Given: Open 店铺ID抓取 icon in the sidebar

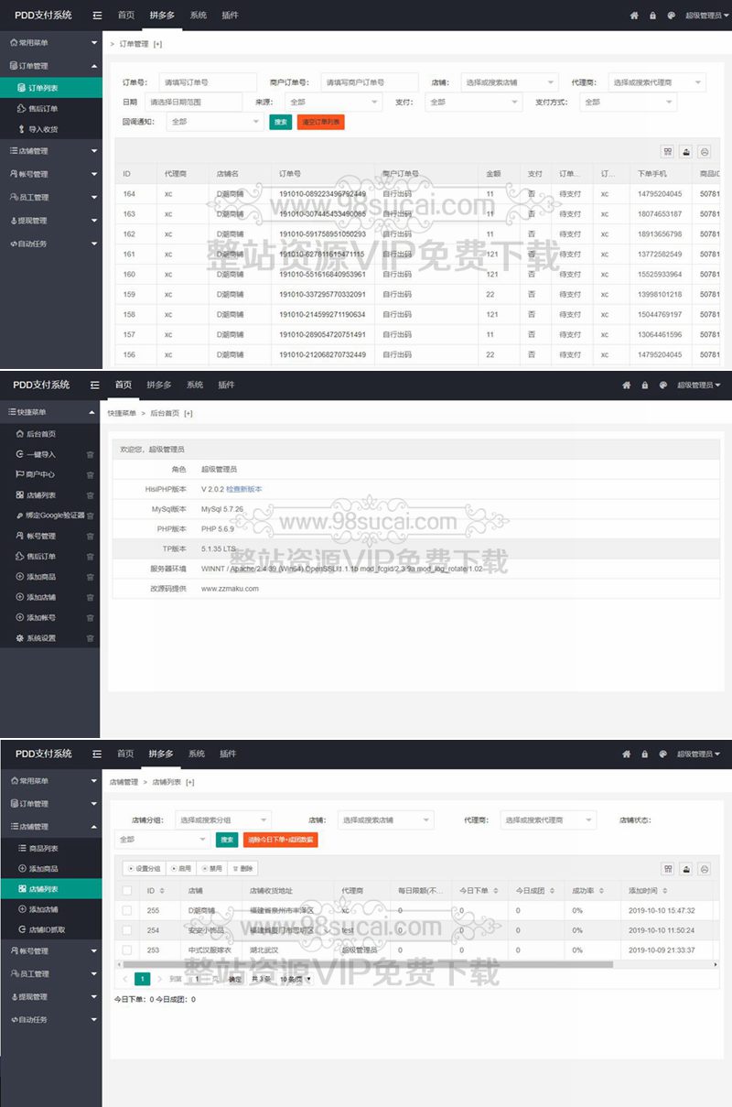Looking at the screenshot, I should pos(22,929).
